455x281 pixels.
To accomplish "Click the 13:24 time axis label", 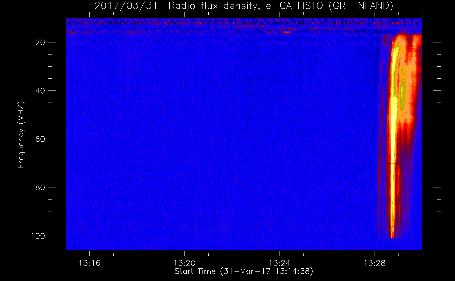I will point(280,263).
